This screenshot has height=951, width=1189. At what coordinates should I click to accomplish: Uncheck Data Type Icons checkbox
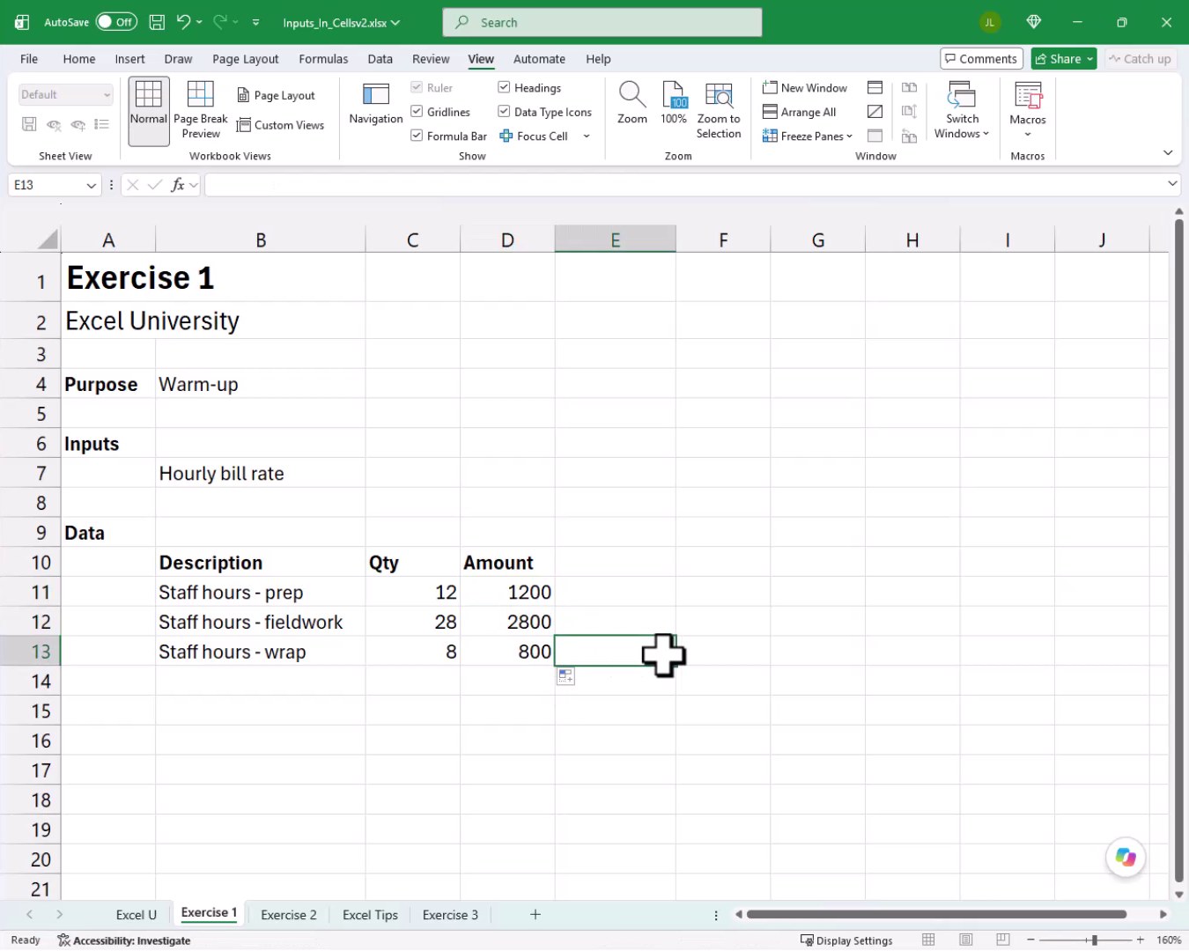(504, 112)
